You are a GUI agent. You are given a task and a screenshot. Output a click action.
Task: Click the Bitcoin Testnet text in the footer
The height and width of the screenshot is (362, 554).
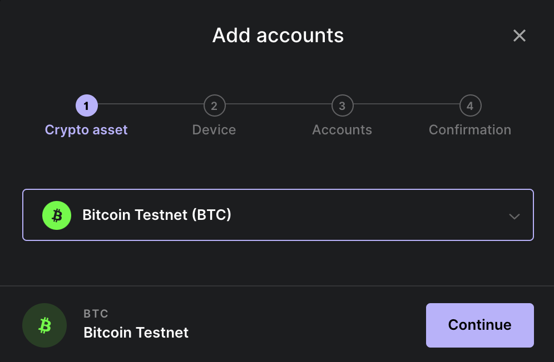[x=135, y=333]
